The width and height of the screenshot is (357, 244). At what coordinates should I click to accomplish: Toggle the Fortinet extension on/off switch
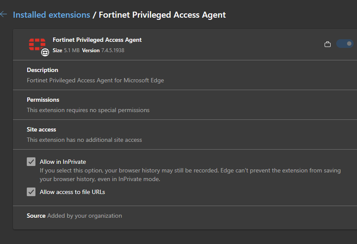(x=344, y=44)
